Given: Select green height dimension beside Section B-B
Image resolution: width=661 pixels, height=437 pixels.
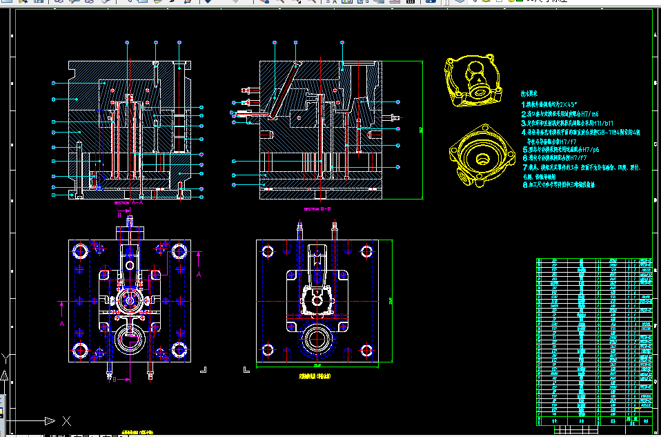Looking at the screenshot, I should pyautogui.click(x=422, y=130).
